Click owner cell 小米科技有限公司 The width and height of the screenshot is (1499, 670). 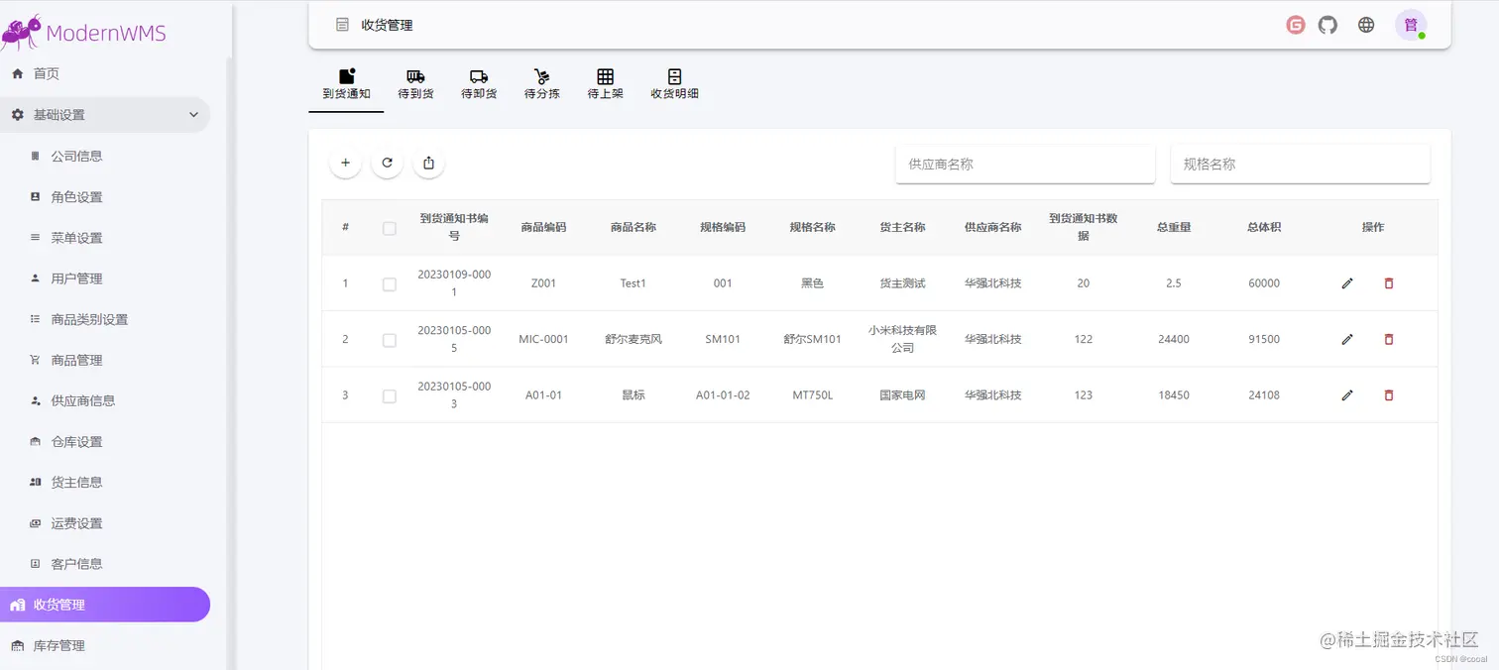(902, 339)
